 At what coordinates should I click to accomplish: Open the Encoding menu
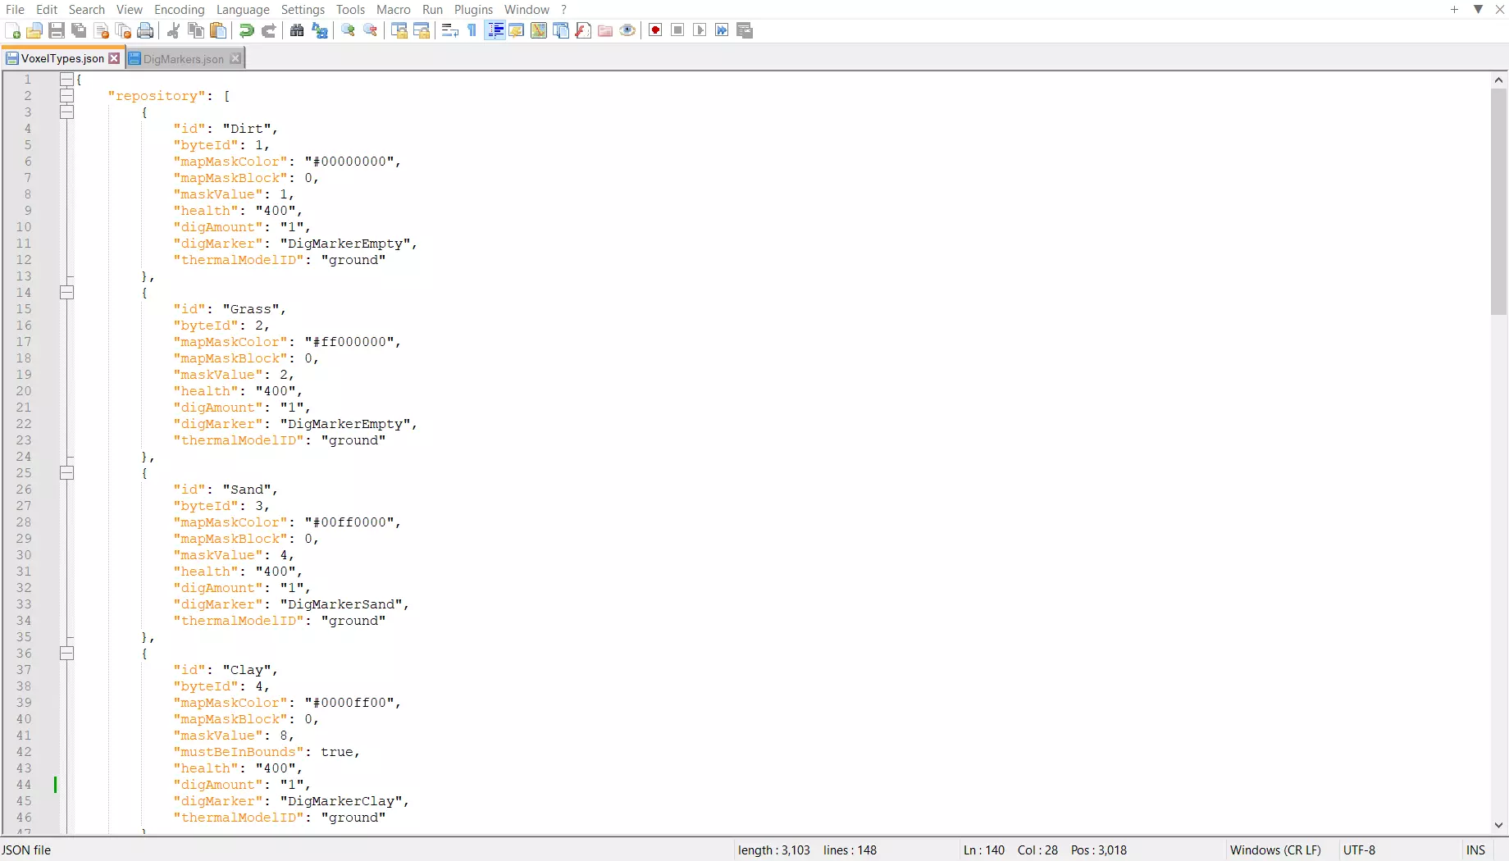click(180, 10)
